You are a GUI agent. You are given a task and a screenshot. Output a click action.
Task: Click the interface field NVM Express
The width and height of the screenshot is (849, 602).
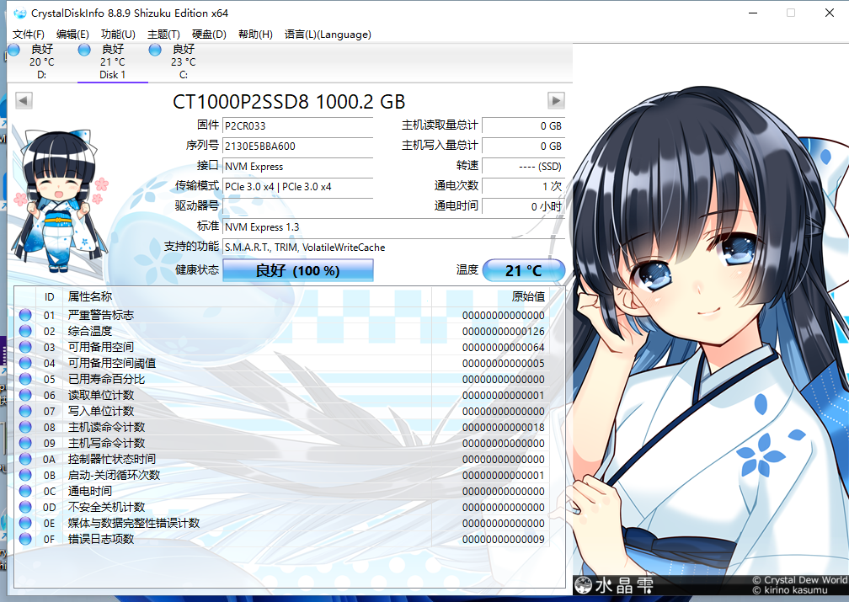point(298,166)
